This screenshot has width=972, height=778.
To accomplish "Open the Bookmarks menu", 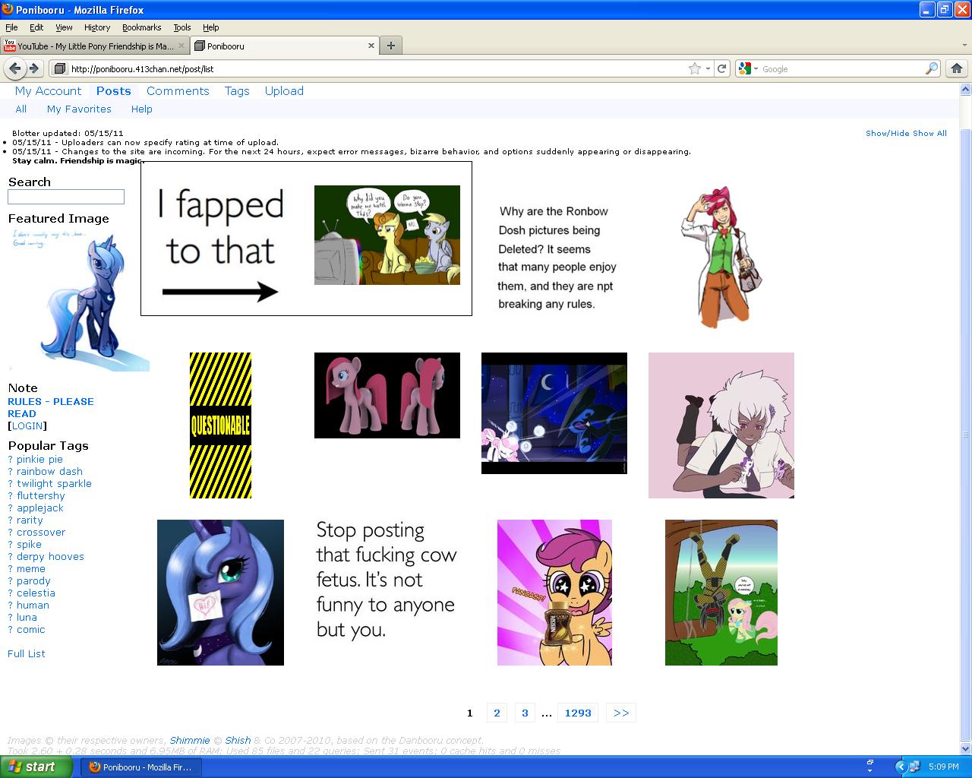I will click(x=142, y=27).
